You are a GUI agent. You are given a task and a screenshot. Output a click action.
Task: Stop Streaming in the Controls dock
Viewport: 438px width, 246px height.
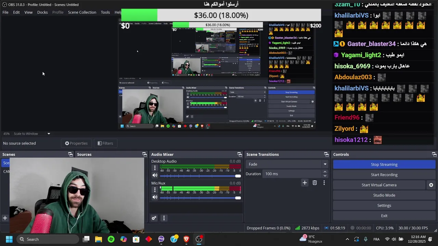point(384,164)
